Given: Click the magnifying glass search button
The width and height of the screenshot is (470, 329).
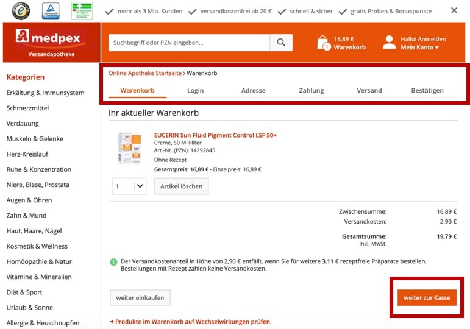Looking at the screenshot, I should 281,43.
